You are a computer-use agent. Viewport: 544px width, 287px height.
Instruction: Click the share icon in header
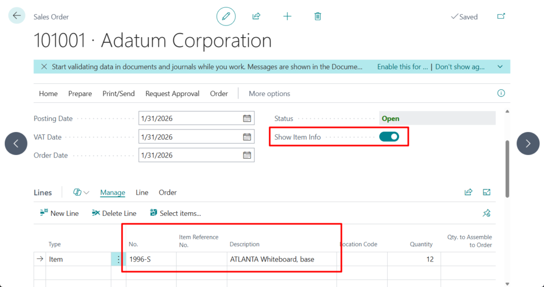point(256,16)
